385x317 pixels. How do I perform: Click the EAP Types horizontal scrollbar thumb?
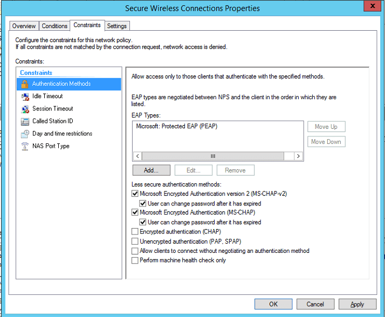(x=213, y=156)
